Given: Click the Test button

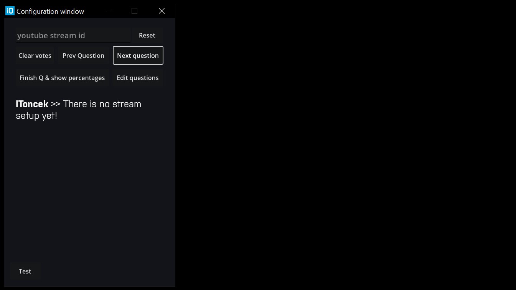Looking at the screenshot, I should [x=25, y=271].
